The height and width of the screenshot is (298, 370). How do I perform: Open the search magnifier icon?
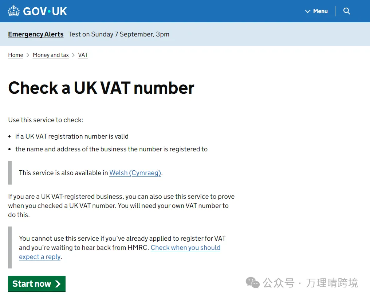click(x=347, y=11)
